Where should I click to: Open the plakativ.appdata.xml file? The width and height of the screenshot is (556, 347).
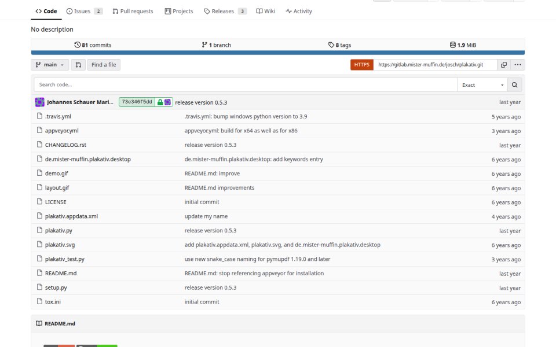(71, 216)
